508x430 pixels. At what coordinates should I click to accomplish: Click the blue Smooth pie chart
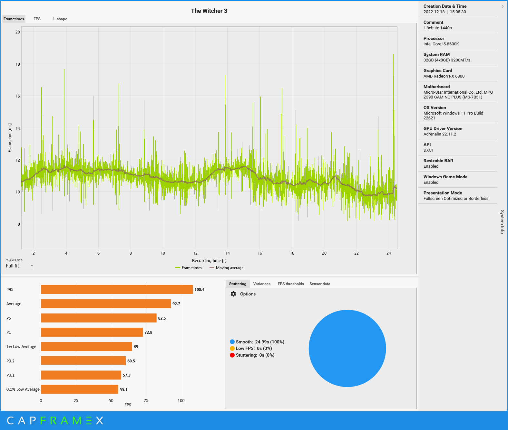click(347, 348)
